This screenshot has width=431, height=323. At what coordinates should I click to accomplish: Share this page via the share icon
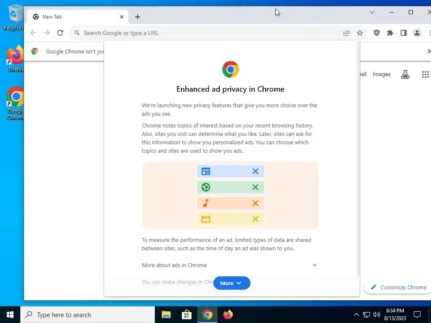[346, 33]
